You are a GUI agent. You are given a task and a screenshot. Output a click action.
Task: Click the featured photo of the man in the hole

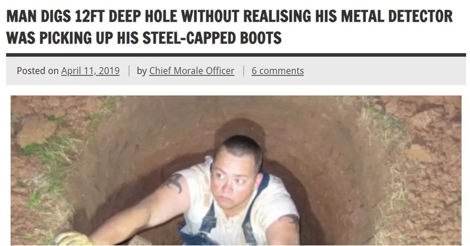click(x=236, y=170)
